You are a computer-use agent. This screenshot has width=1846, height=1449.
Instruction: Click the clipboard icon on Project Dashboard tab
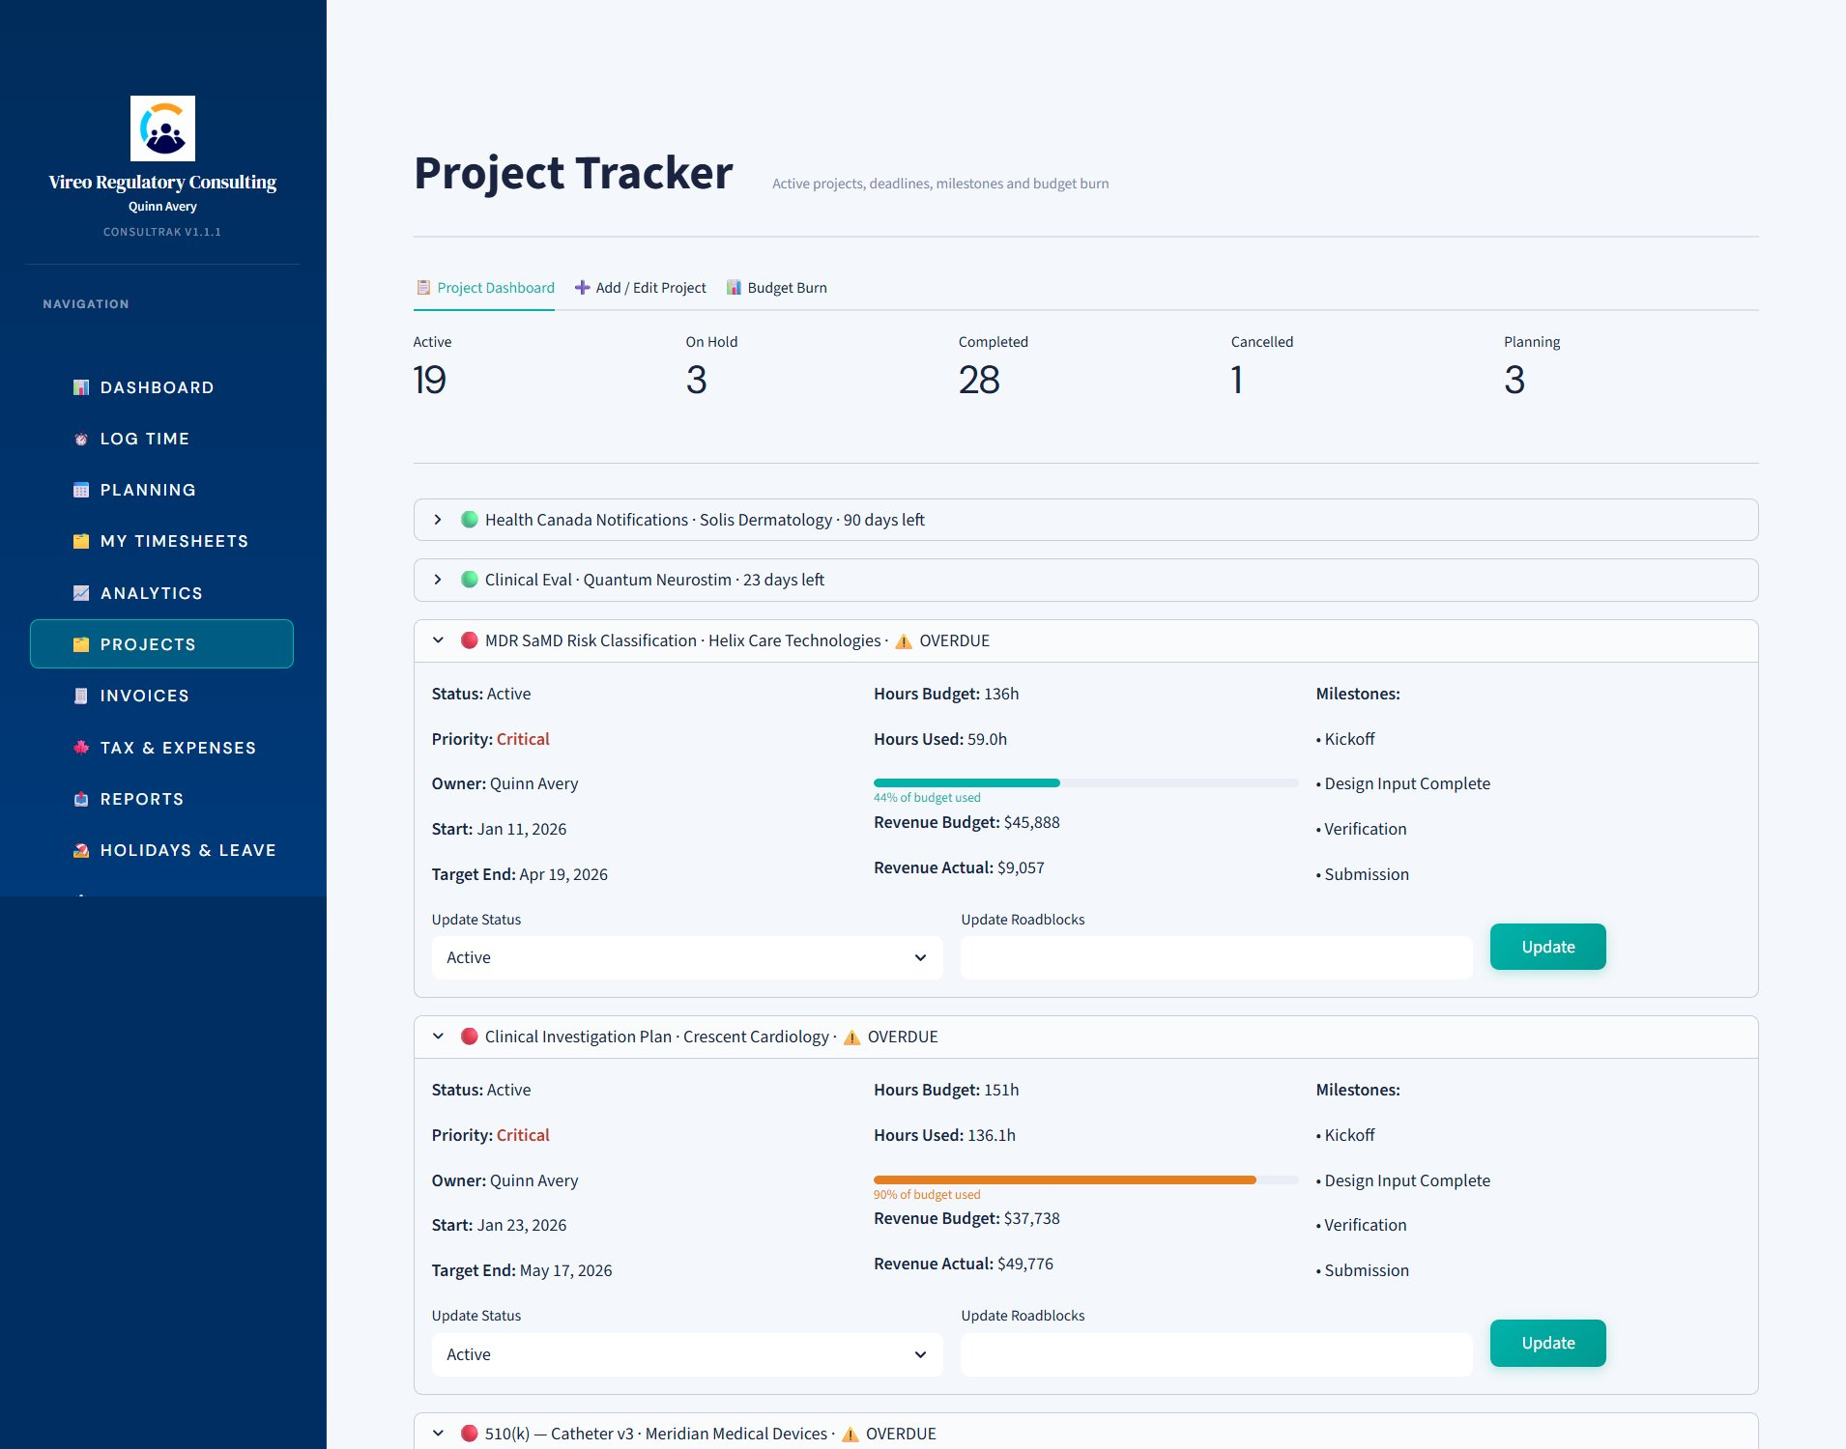pos(423,287)
